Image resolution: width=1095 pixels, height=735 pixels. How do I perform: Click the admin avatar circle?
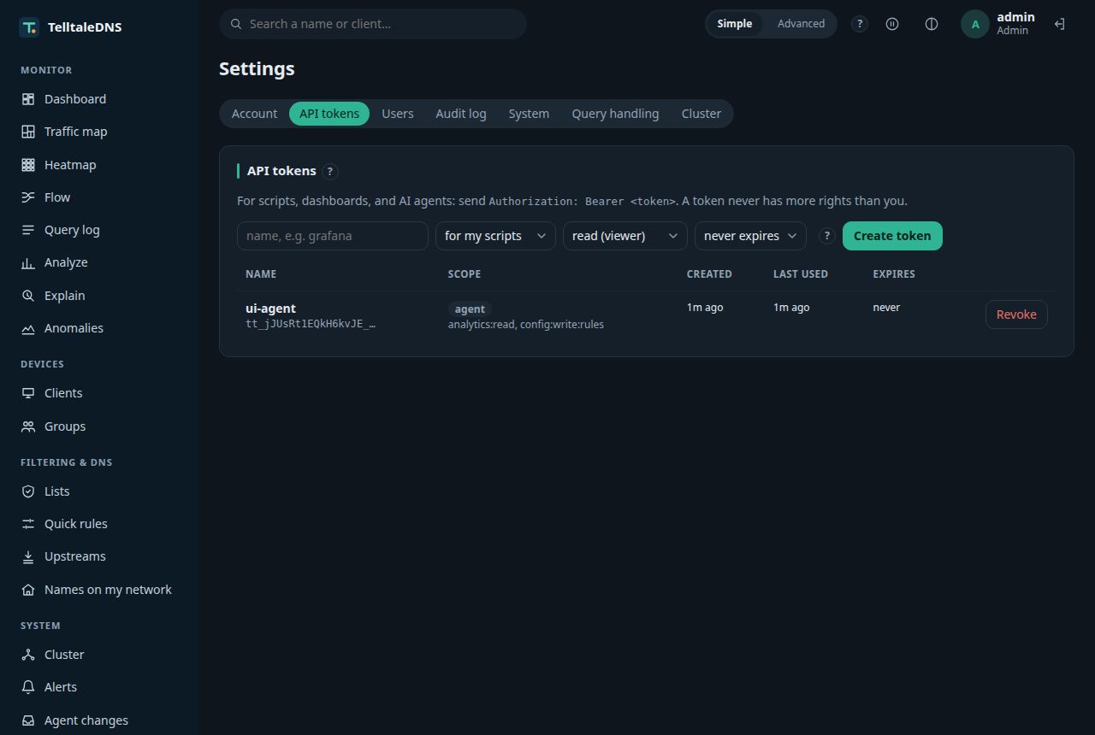[x=975, y=24]
